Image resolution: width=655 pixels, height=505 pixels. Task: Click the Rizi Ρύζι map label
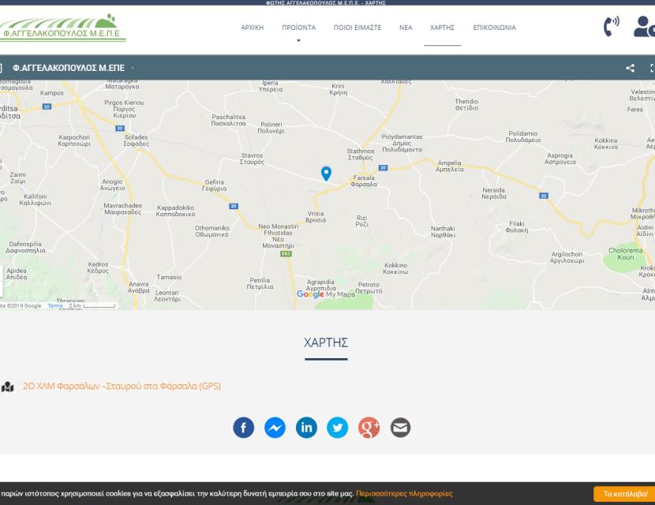pos(361,221)
